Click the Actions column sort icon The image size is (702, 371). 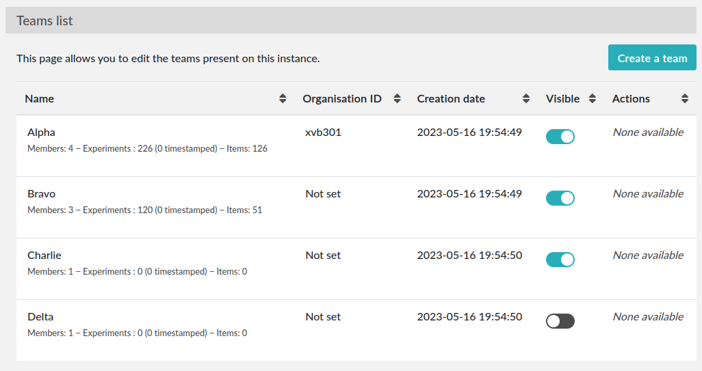(x=685, y=99)
